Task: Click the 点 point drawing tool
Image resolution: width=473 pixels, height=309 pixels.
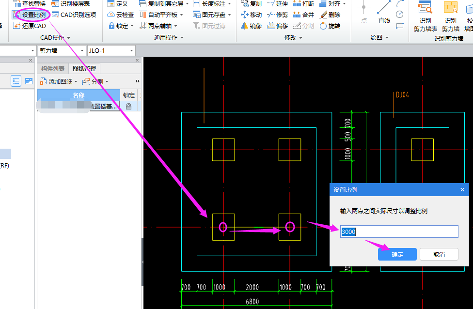Action: coord(364,13)
